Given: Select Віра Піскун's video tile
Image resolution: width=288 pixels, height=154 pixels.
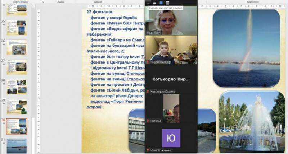Looking at the screenshot, I should [171, 20].
